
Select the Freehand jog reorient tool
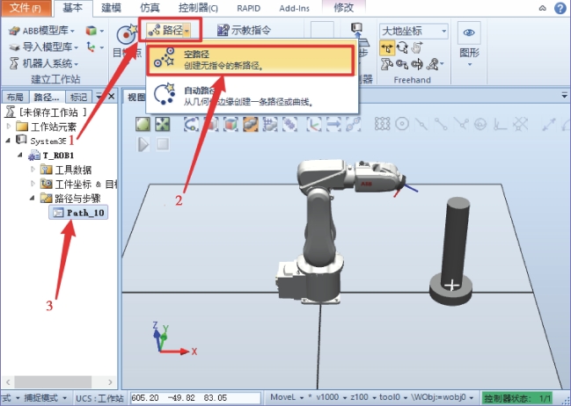pos(402,64)
